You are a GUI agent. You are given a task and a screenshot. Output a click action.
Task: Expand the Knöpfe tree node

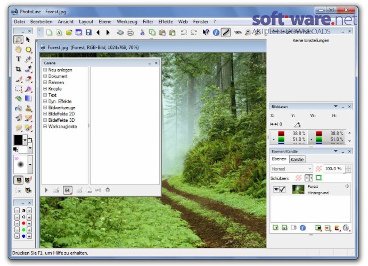(x=45, y=89)
